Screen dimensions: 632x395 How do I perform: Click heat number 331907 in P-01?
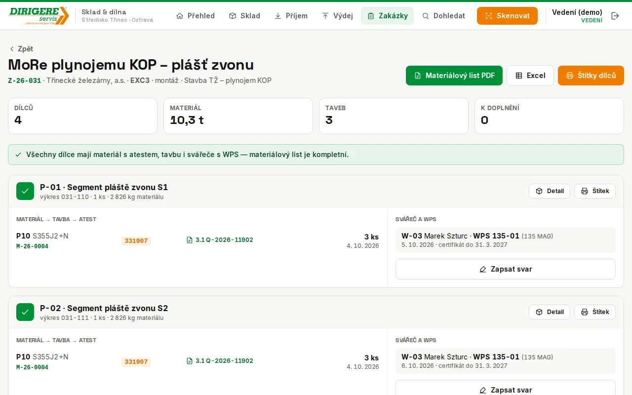(x=136, y=241)
